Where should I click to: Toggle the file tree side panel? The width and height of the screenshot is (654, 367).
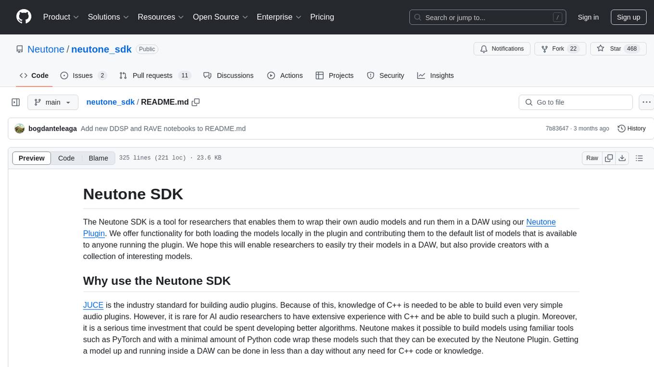16,102
